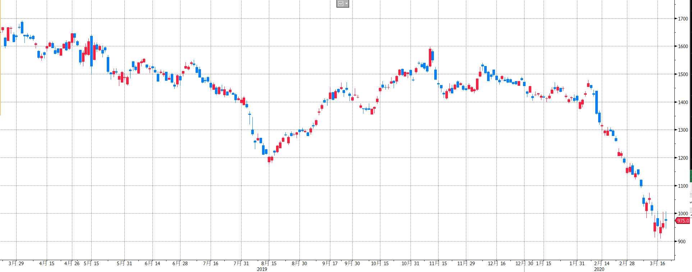The height and width of the screenshot is (272, 692).
Task: Click the 1500 price axis label
Action: click(683, 74)
